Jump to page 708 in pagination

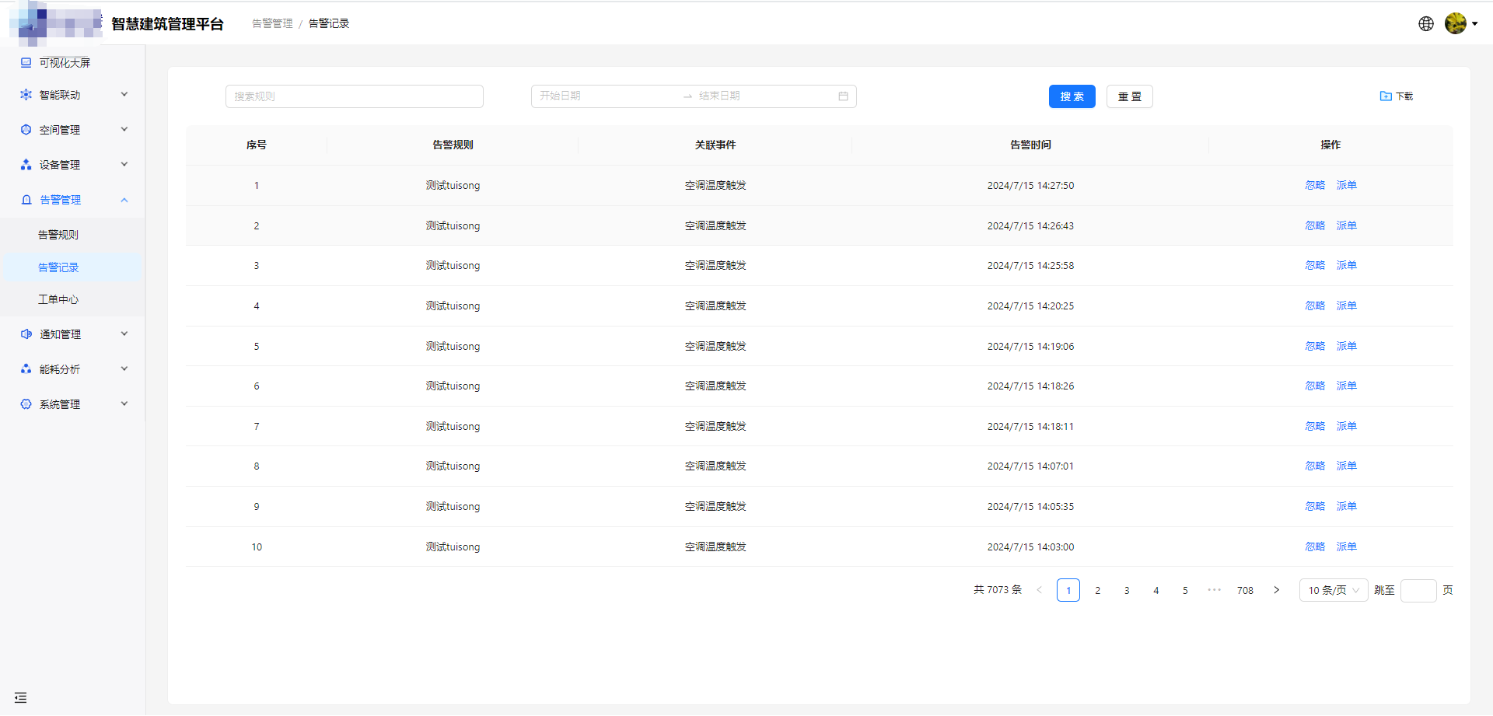pos(1245,590)
